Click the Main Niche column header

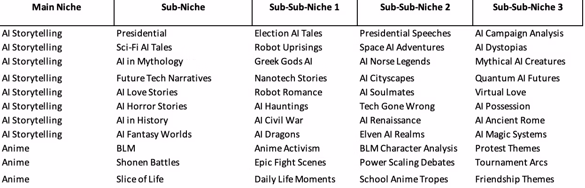coord(57,7)
